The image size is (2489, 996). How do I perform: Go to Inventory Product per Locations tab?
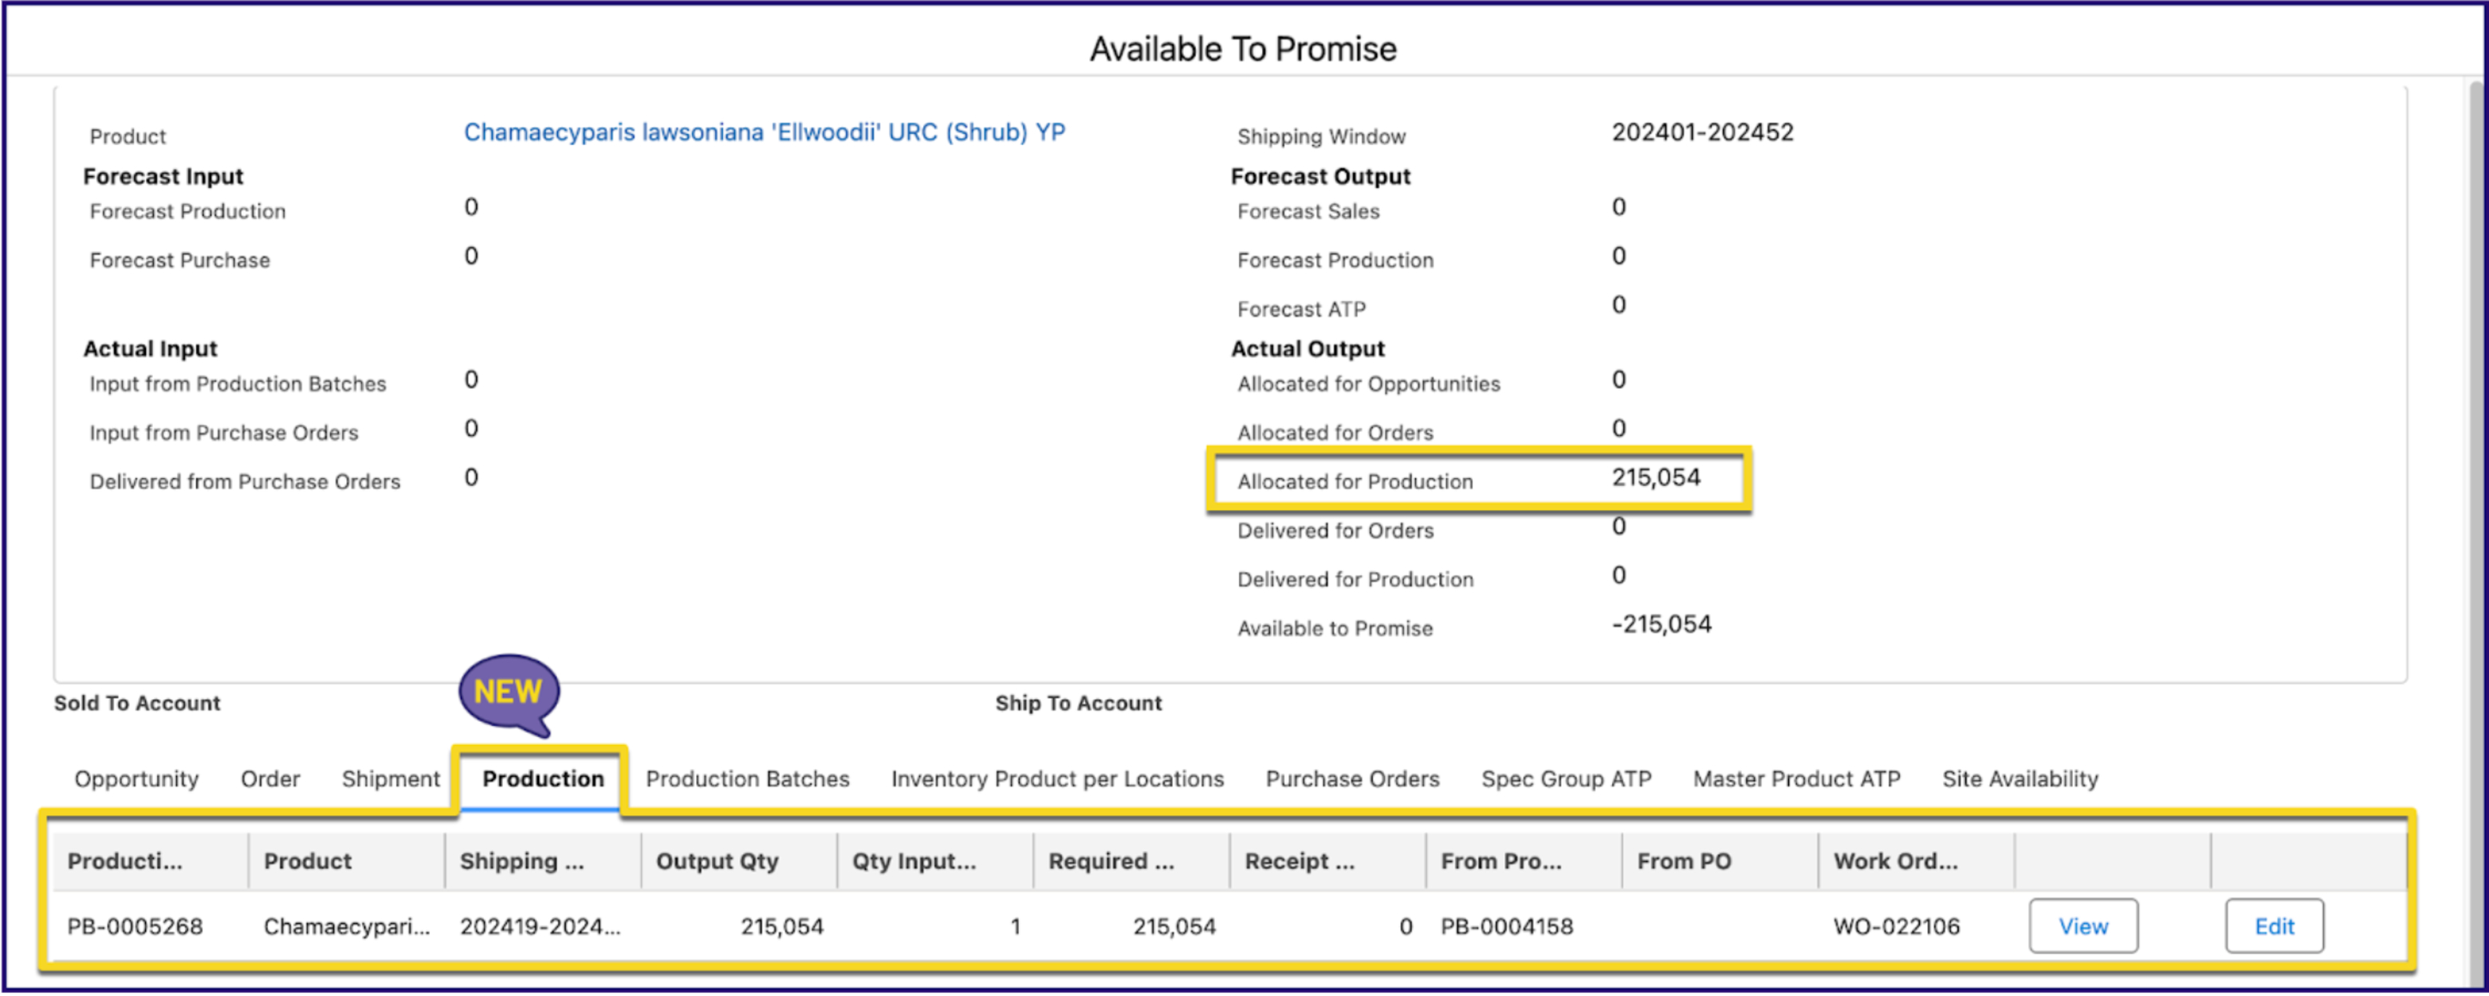point(1057,779)
